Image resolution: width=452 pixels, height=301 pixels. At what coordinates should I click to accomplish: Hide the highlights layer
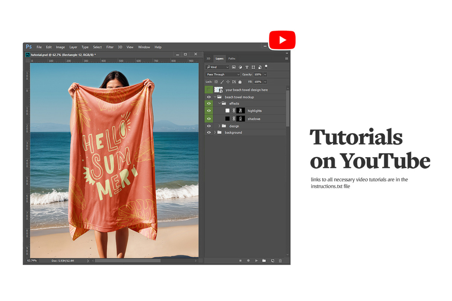pyautogui.click(x=209, y=111)
